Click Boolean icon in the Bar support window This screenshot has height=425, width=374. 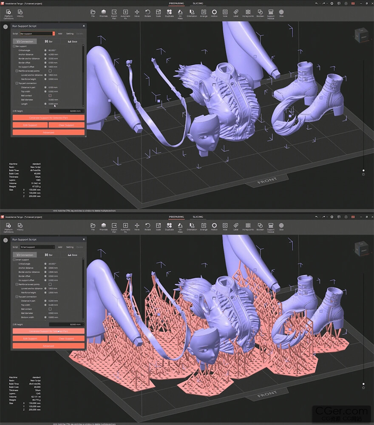tap(260, 13)
